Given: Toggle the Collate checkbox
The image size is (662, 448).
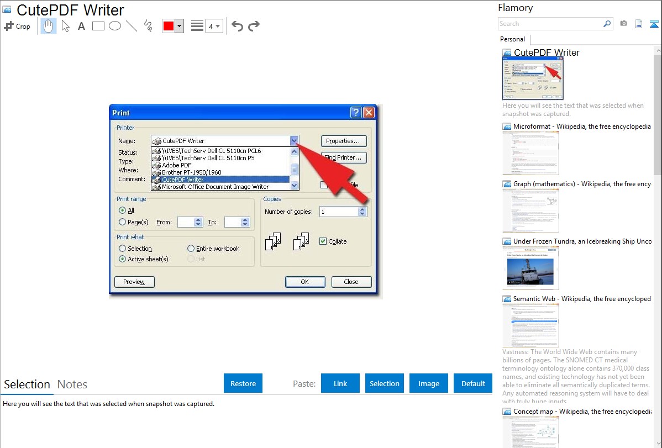Looking at the screenshot, I should click(x=323, y=241).
